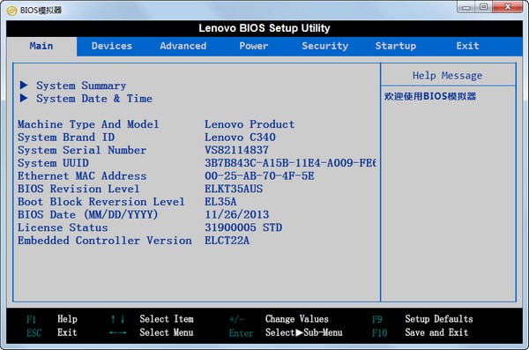Expand the System Summary arrow

(x=24, y=85)
